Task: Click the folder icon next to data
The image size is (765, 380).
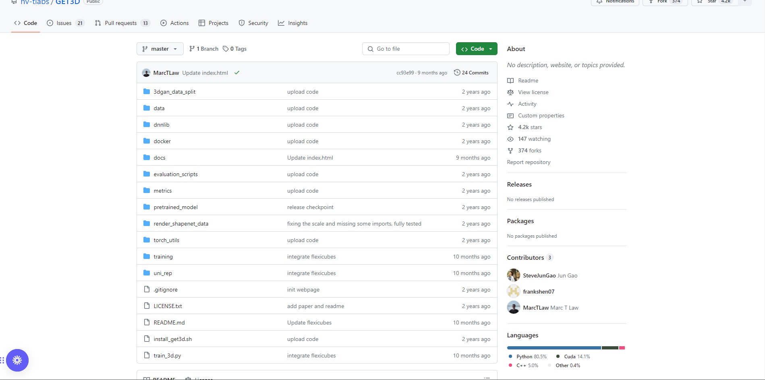Action: [147, 108]
